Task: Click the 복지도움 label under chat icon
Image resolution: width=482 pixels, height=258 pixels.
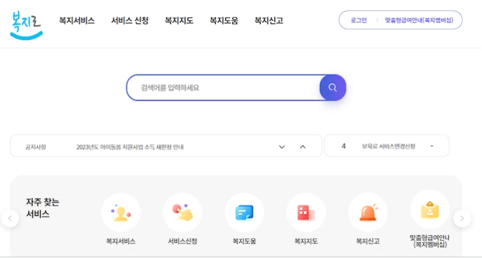Action: click(244, 241)
